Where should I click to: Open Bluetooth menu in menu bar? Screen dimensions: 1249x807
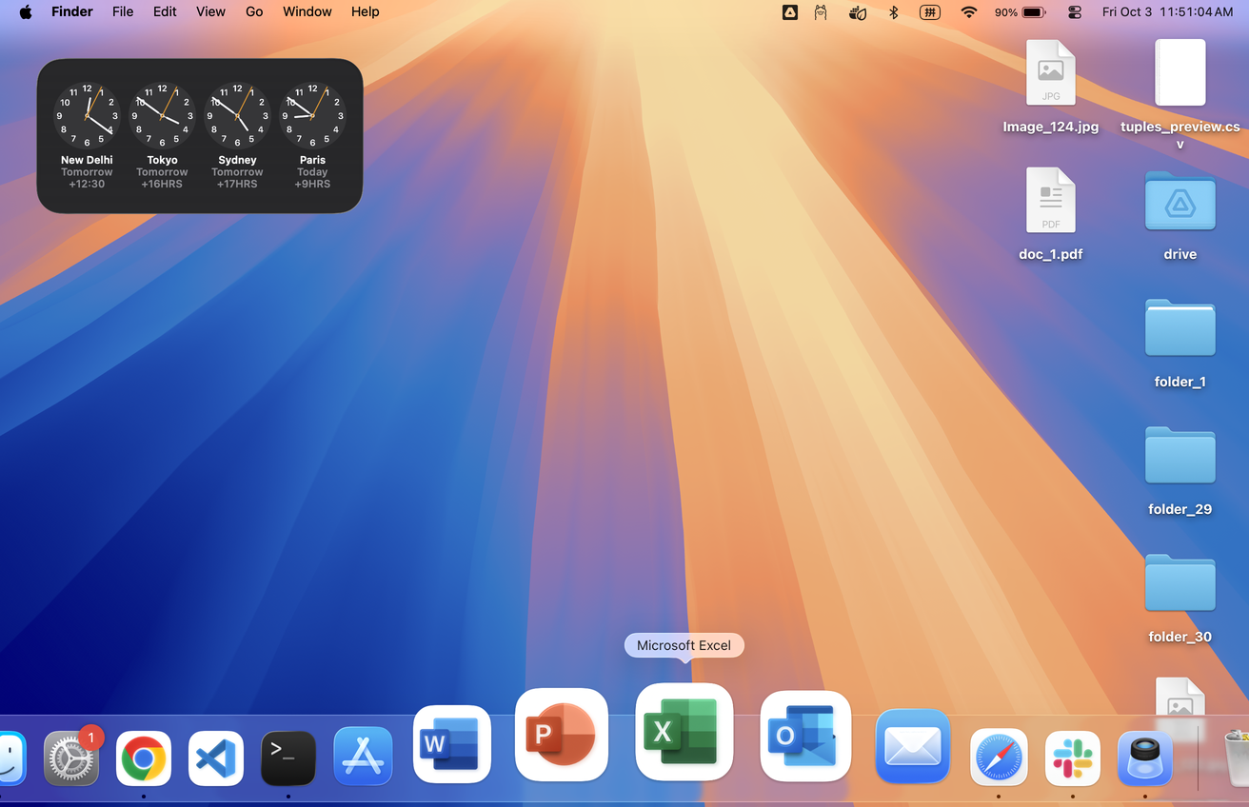[893, 12]
